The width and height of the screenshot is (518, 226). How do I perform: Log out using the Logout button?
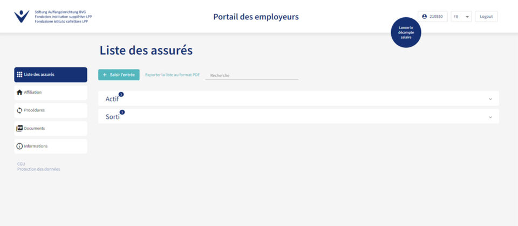click(486, 17)
